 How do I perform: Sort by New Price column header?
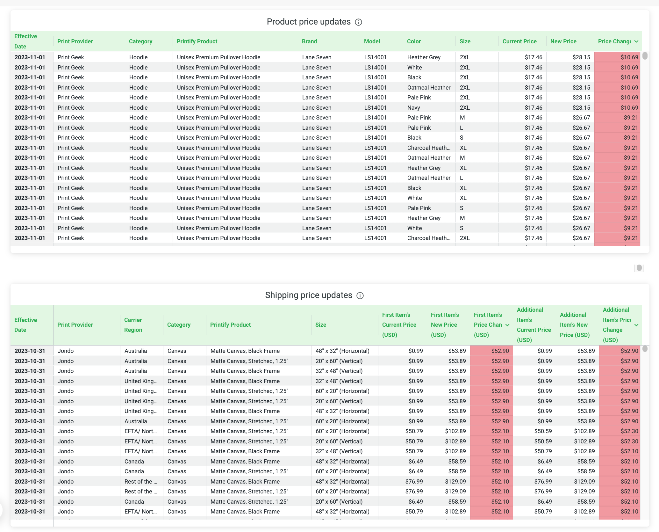[x=563, y=41]
